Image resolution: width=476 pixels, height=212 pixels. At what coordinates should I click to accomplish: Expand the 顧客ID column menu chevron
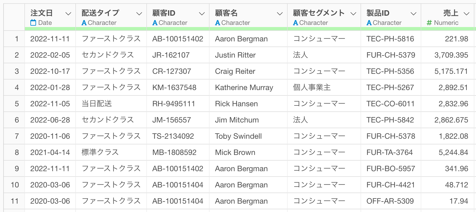pos(202,14)
